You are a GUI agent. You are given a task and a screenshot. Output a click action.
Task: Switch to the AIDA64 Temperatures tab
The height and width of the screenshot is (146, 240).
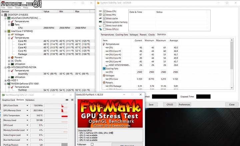click(x=107, y=35)
